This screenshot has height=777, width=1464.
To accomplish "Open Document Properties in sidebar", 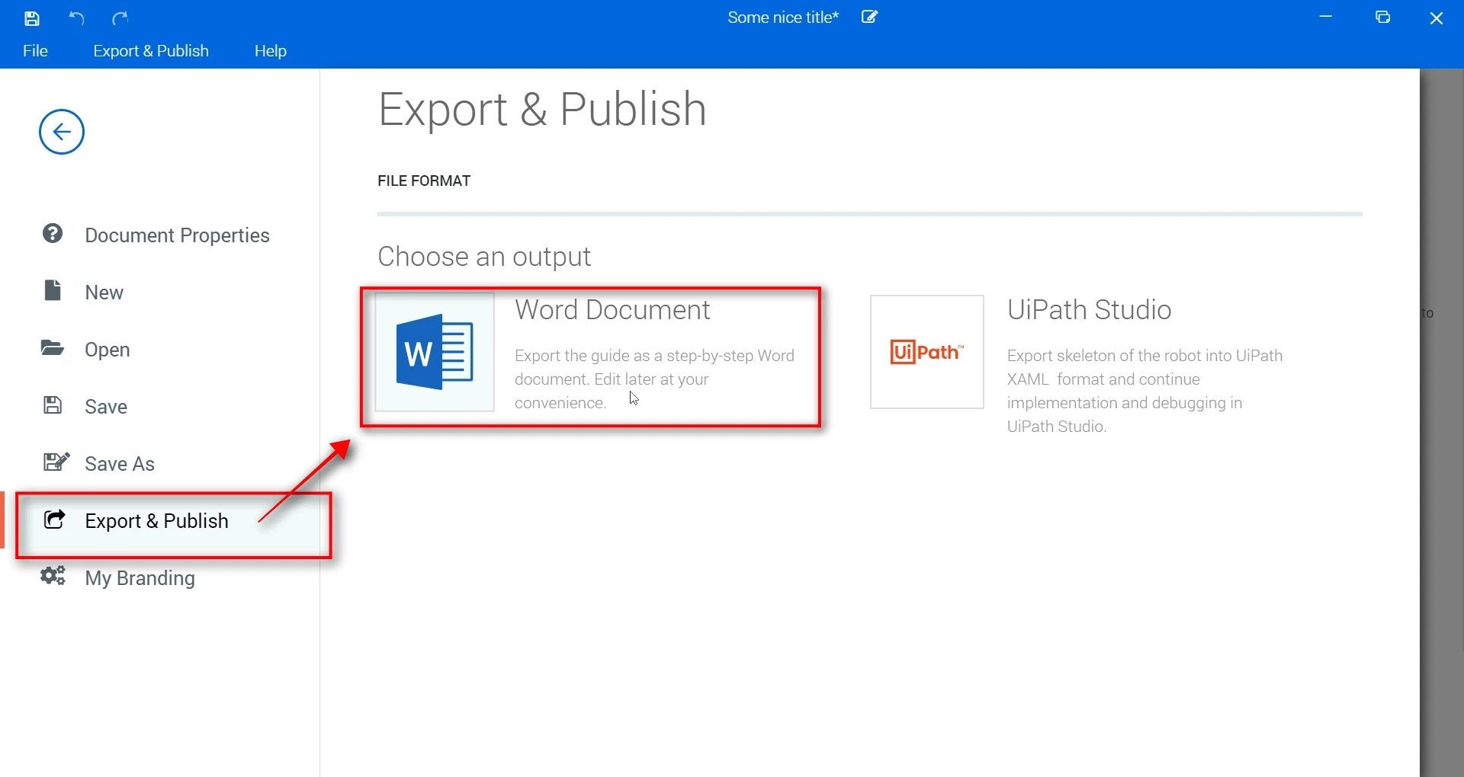I will 160,235.
